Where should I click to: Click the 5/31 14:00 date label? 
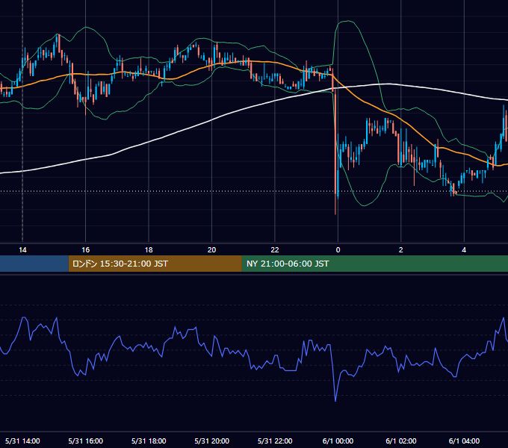(x=22, y=441)
